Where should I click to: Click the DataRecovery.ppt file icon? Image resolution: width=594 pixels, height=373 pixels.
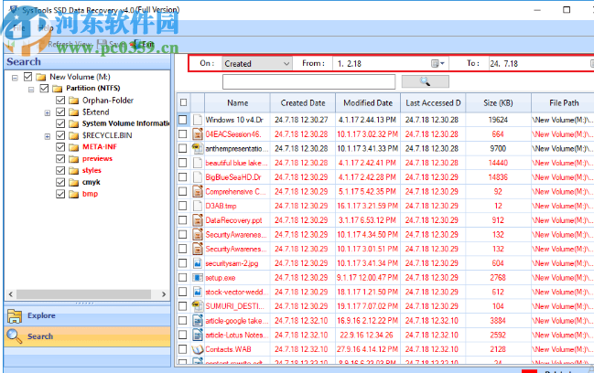click(x=198, y=220)
